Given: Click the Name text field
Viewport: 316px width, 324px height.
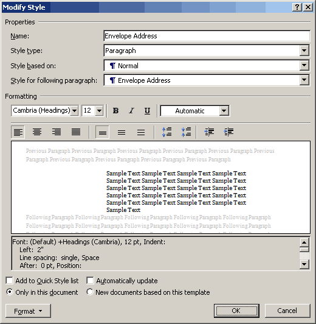Looking at the screenshot, I should point(207,36).
